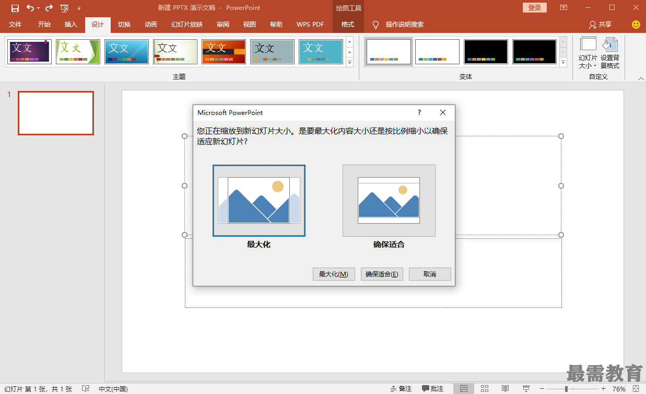Toggle the 批注 comments pane

click(x=433, y=389)
